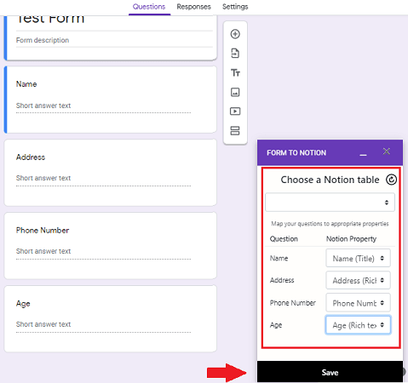Click the Add question icon

click(235, 34)
